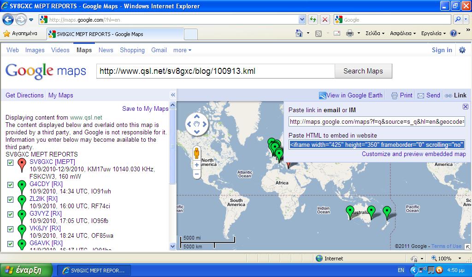The image size is (472, 277).
Task: Click the map zoom in plus button
Action: tap(196, 165)
